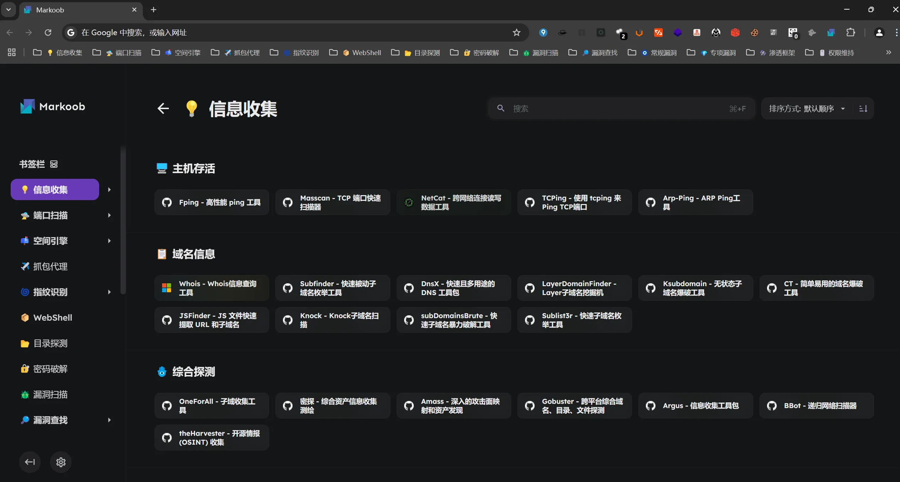
Task: Open the DnsX DNS toolkit card
Action: (454, 288)
